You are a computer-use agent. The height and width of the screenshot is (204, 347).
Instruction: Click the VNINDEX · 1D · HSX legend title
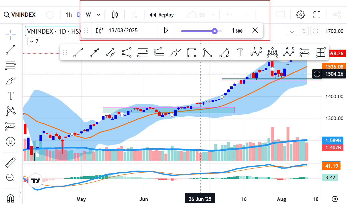pyautogui.click(x=53, y=31)
